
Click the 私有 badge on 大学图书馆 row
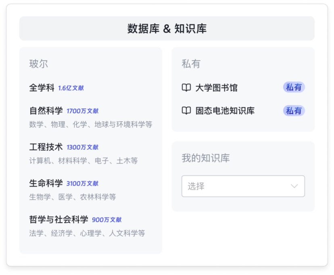(x=294, y=87)
